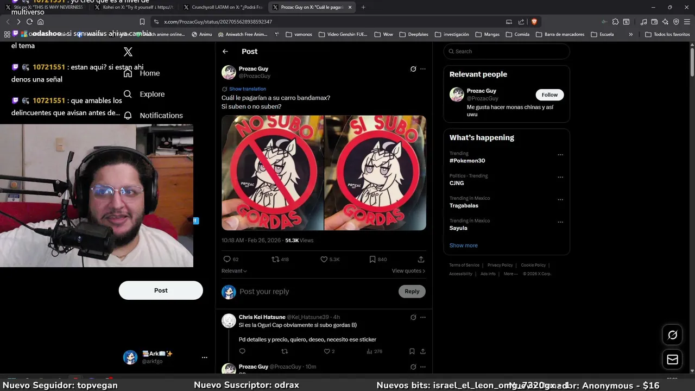This screenshot has width=695, height=391.
Task: Open Brave Shields lion icon
Action: (x=534, y=22)
